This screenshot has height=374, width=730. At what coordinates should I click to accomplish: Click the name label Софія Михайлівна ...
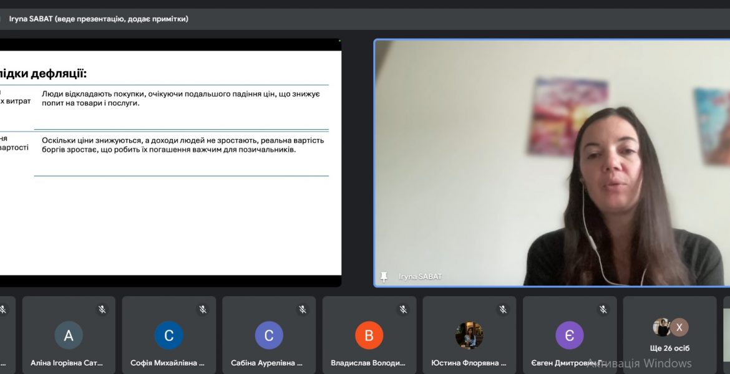(x=167, y=363)
